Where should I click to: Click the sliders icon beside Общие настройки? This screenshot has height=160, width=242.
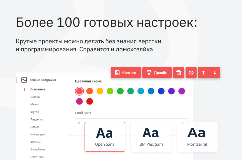click(x=24, y=80)
